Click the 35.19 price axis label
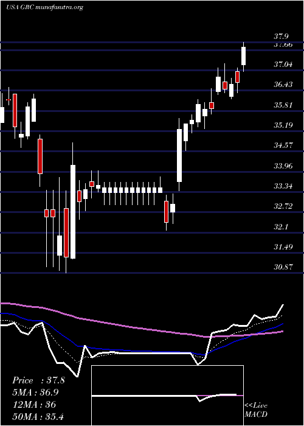Image resolution: width=304 pixels, height=426 pixels. 283,125
